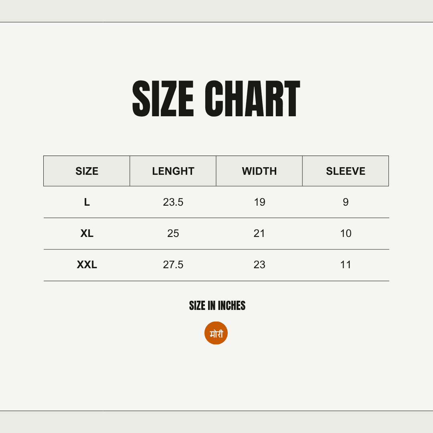Click the 27.5 length value
Image resolution: width=433 pixels, height=433 pixels.
coord(173,265)
